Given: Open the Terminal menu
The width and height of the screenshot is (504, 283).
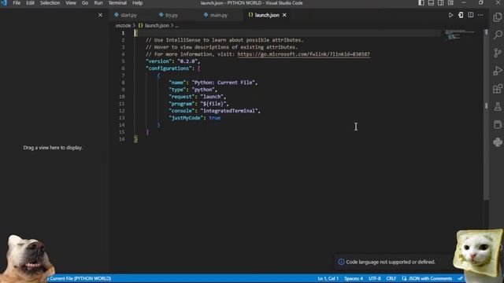Looking at the screenshot, I should click(117, 3).
